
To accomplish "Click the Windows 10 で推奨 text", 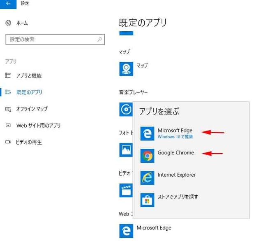I will click(x=175, y=136).
